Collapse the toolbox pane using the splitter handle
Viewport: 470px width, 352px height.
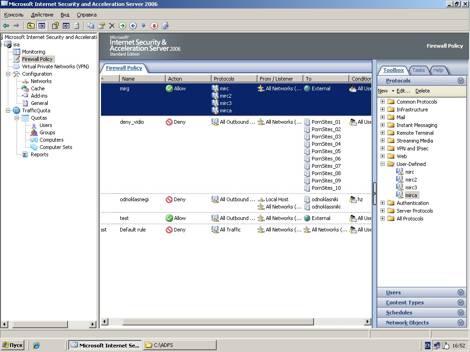pyautogui.click(x=375, y=194)
